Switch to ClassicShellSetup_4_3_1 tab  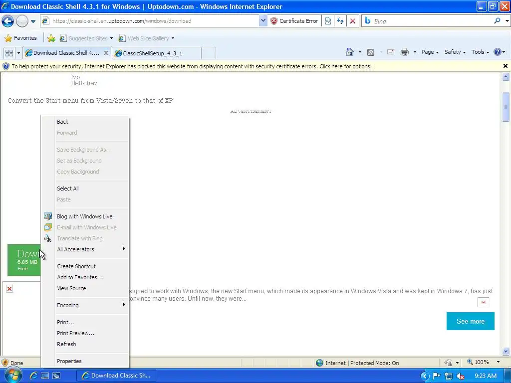point(156,53)
